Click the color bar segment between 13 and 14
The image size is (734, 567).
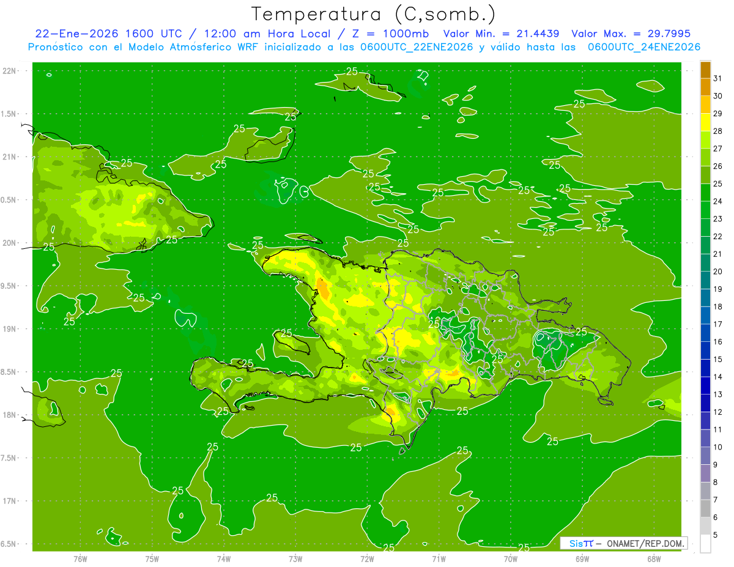click(x=705, y=385)
